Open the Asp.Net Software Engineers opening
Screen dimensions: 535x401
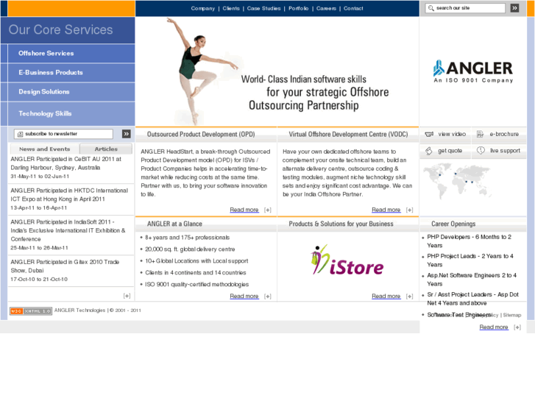click(472, 279)
